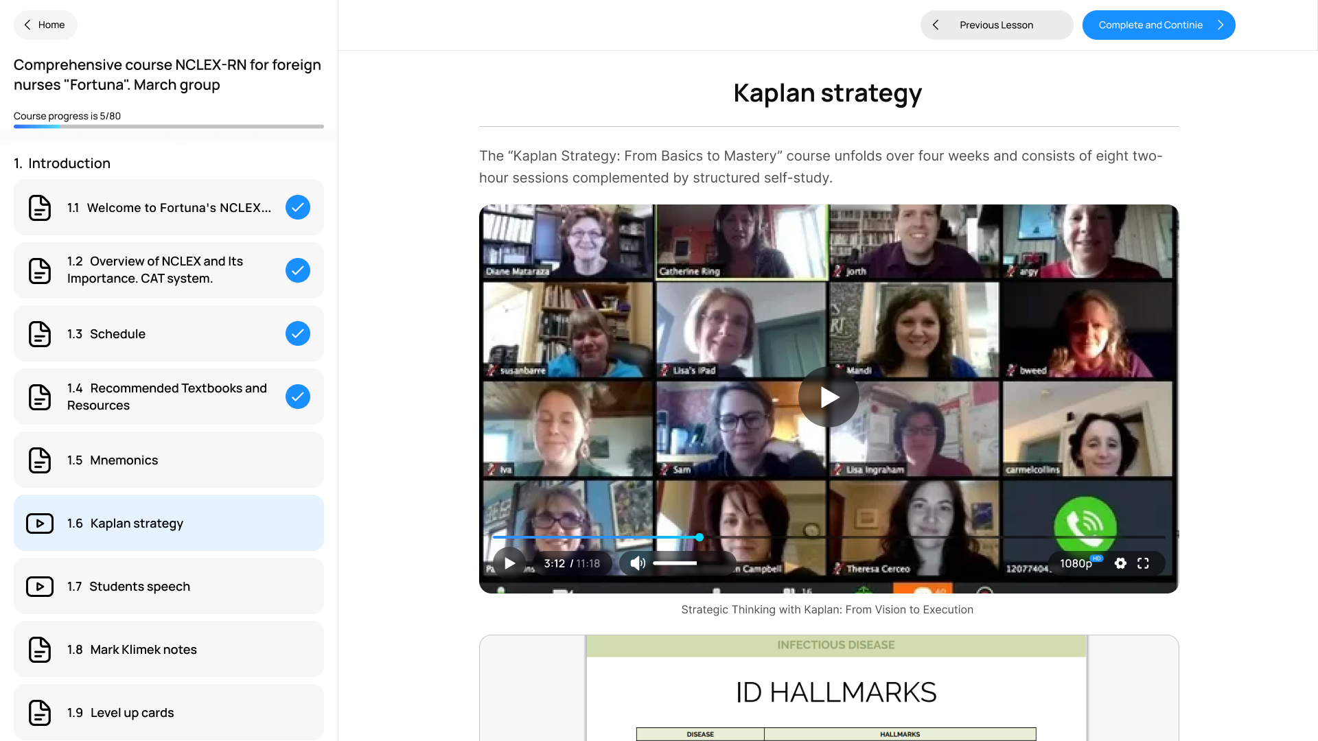Viewport: 1318px width, 741px height.
Task: Enter fullscreen mode on the video
Action: [1143, 563]
